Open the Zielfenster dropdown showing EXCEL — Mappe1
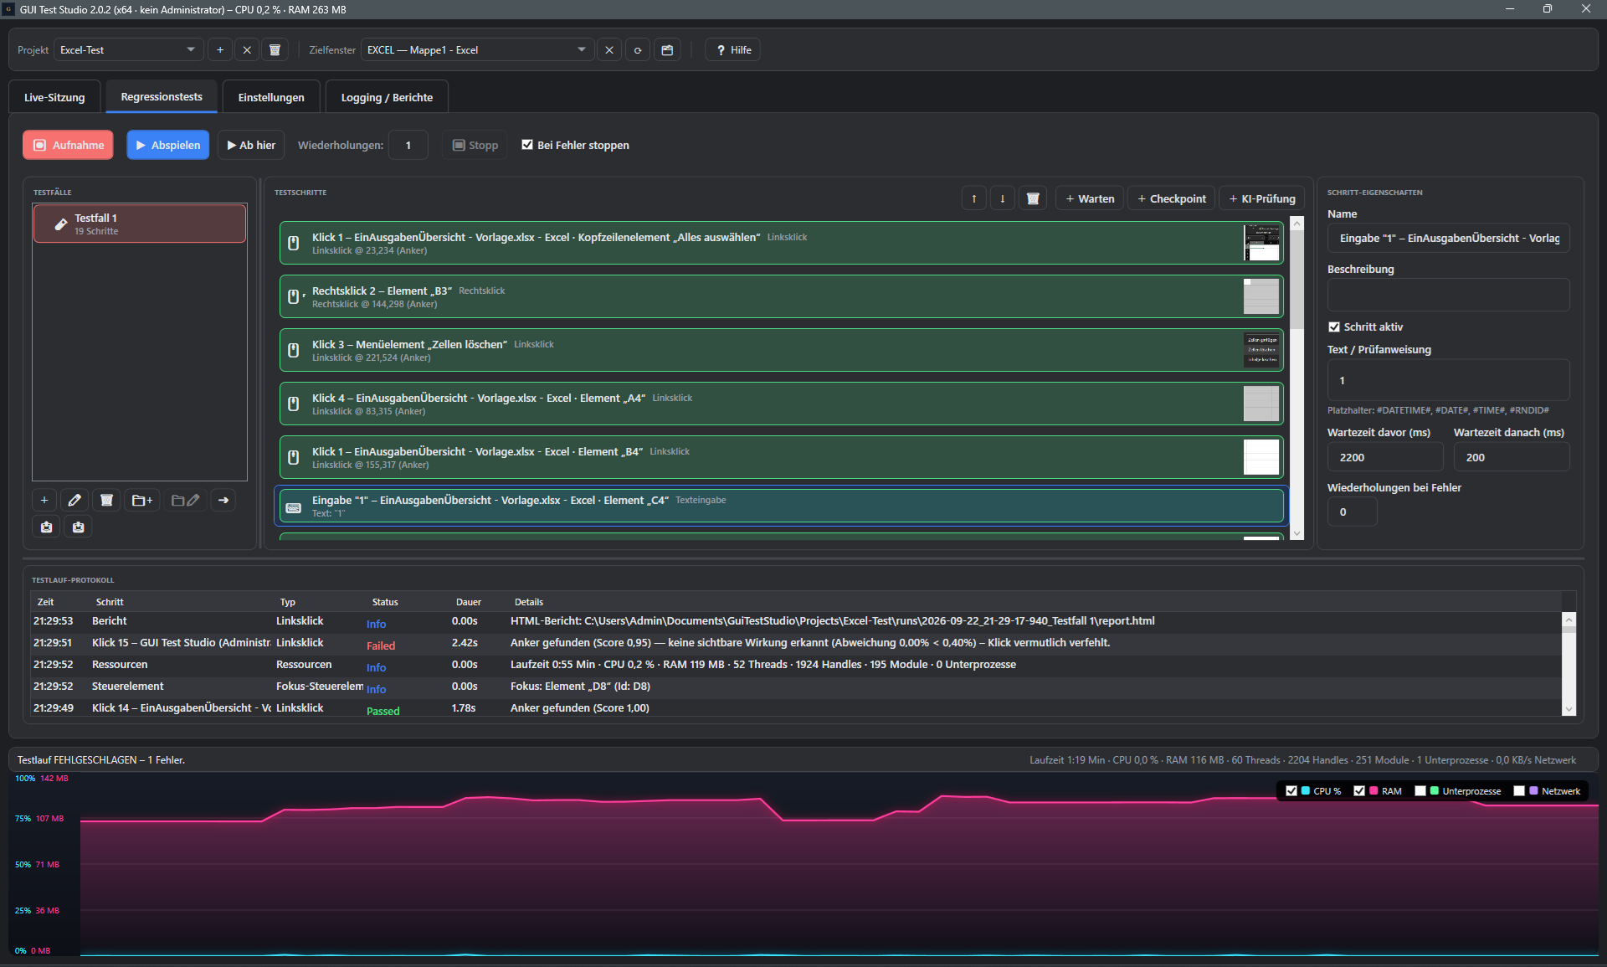1607x967 pixels. [477, 50]
